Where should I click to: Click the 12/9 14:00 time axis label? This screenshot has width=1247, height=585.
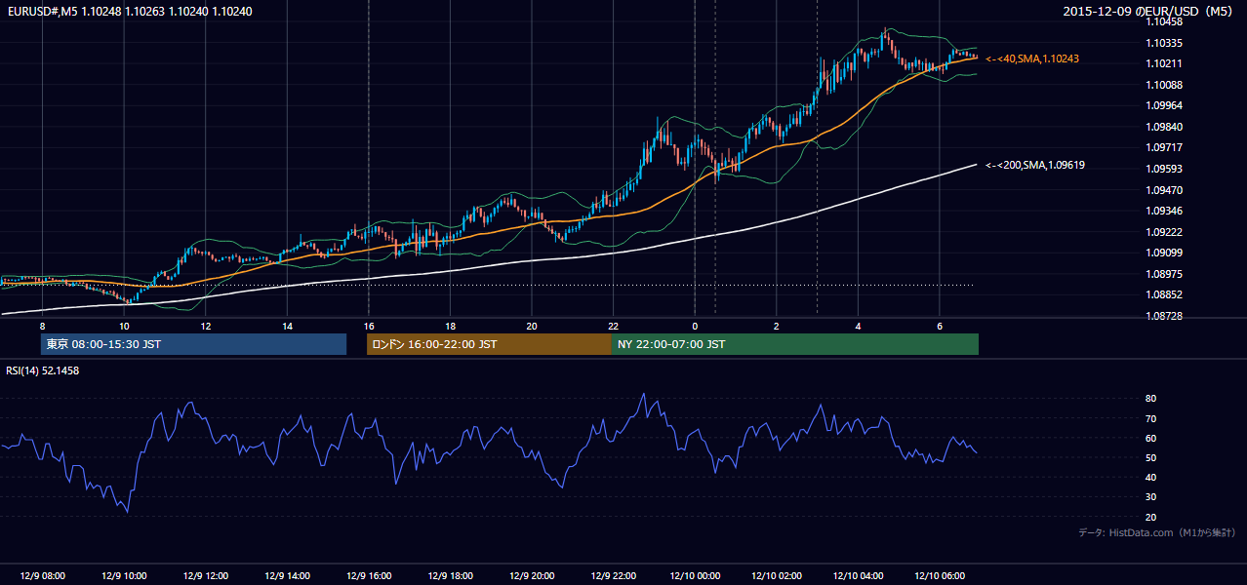287,576
